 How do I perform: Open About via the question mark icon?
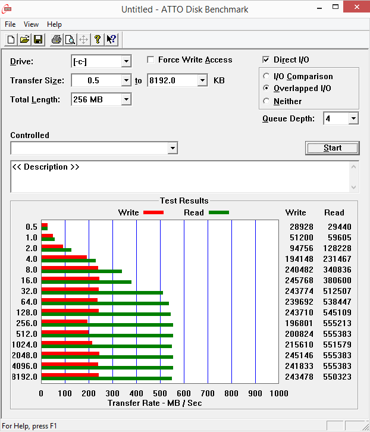(x=97, y=40)
